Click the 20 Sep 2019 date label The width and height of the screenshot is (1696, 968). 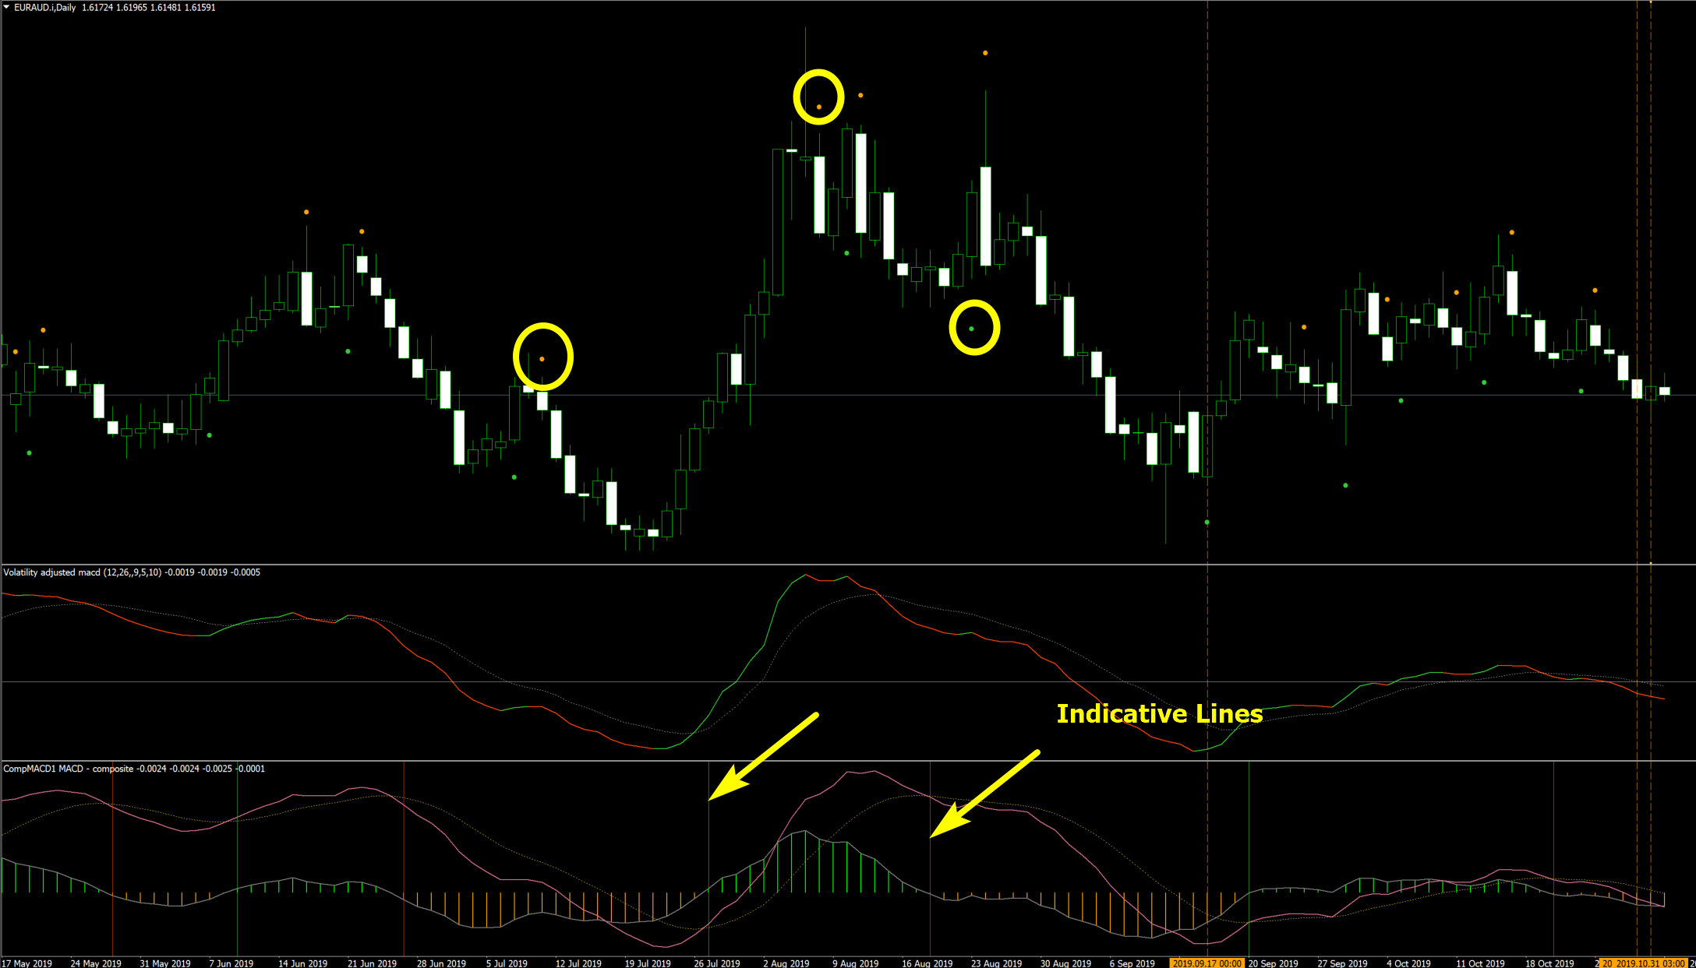[1273, 963]
